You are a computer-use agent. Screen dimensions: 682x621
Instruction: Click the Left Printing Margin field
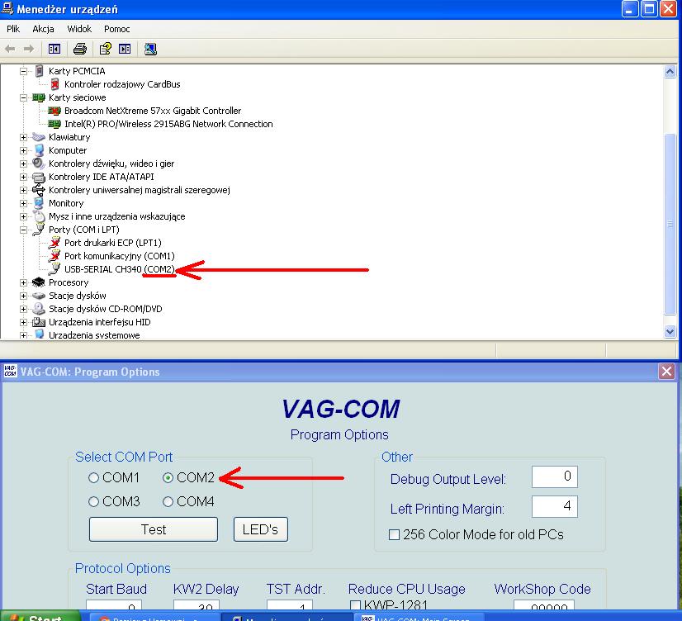pos(555,506)
